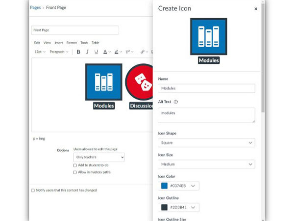Open the Insert menu
Screen dimensions: 294x221
pos(58,43)
